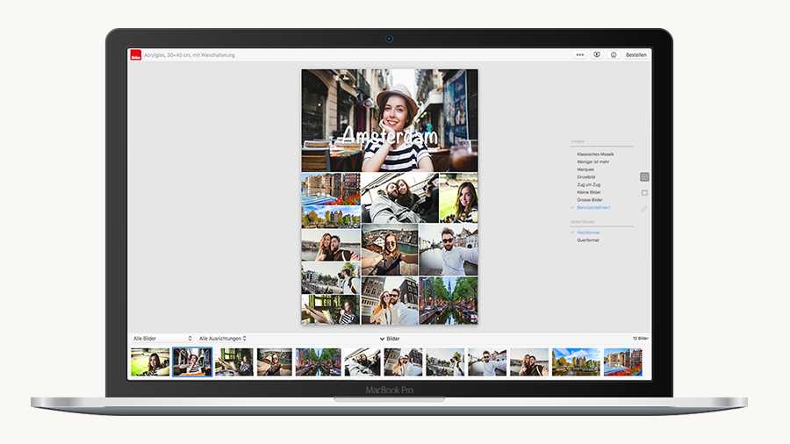Click the Amsterdam title text on the collage
This screenshot has height=444, width=790.
[x=389, y=136]
